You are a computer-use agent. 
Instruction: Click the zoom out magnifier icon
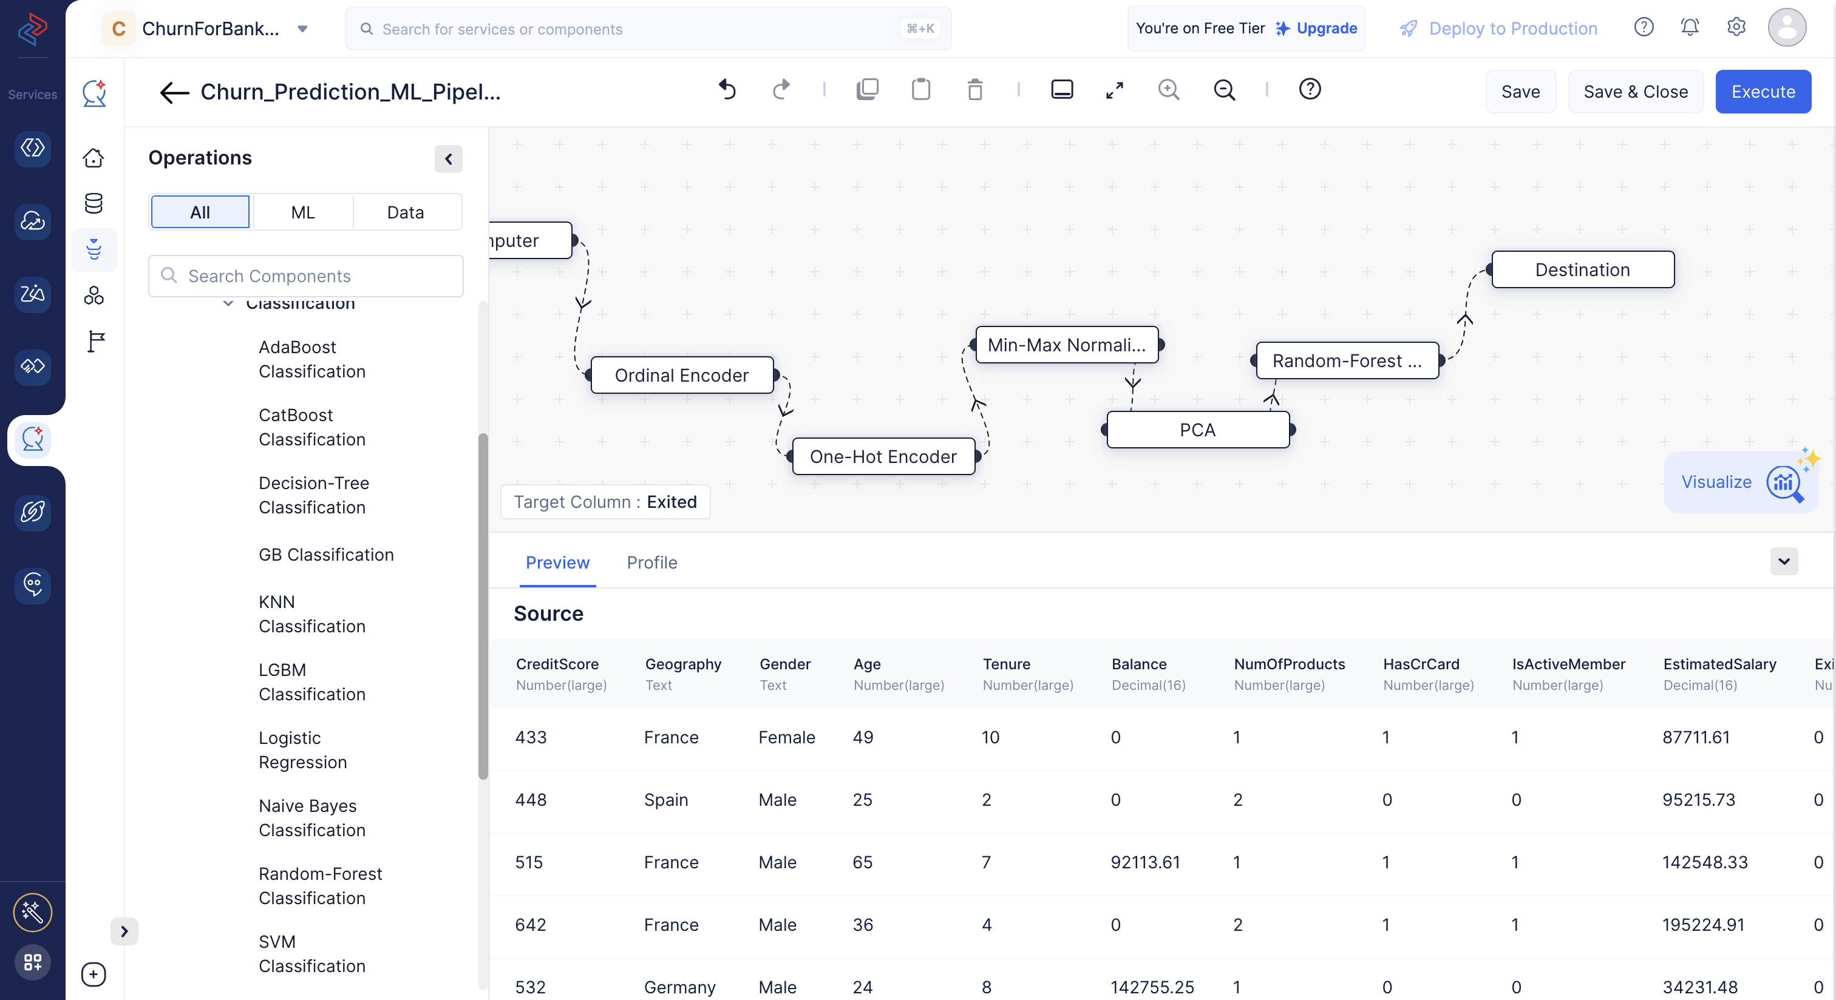[1222, 90]
